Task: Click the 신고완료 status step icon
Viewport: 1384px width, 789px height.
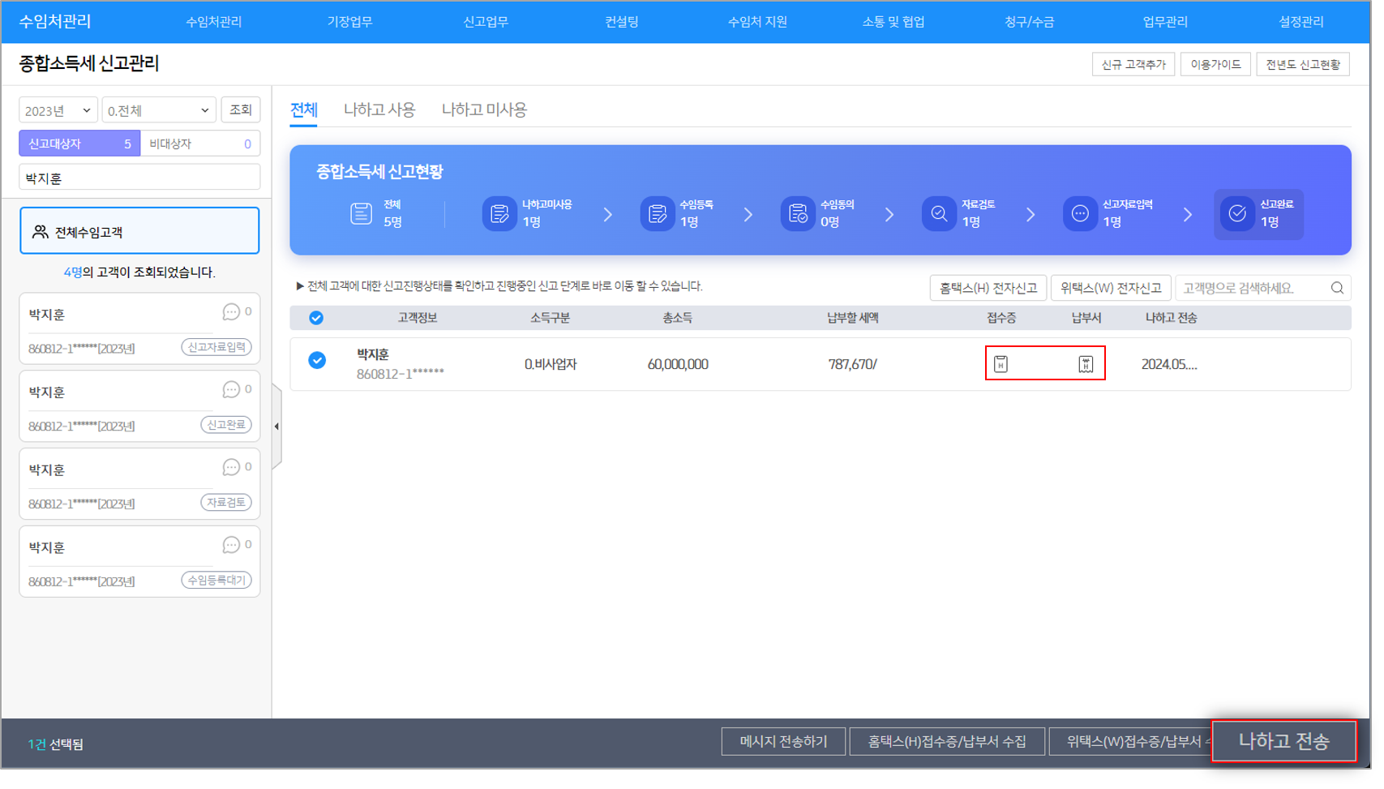Action: tap(1237, 213)
